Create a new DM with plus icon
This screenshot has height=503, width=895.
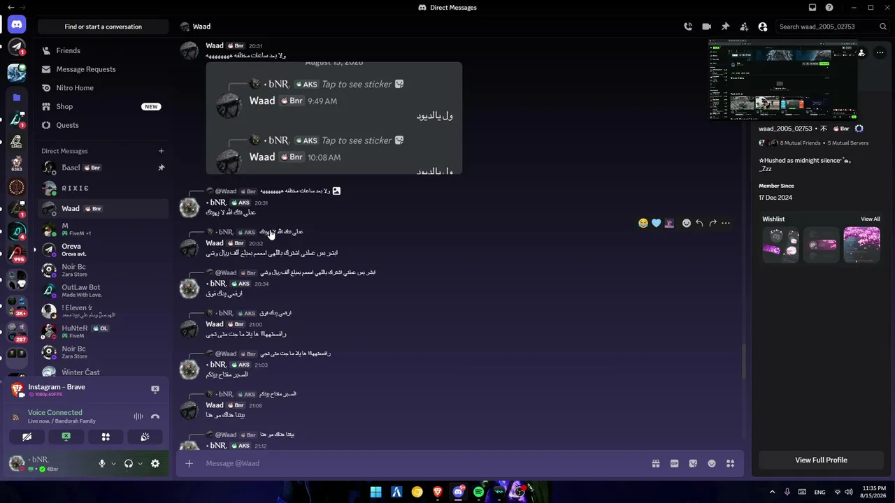click(161, 151)
